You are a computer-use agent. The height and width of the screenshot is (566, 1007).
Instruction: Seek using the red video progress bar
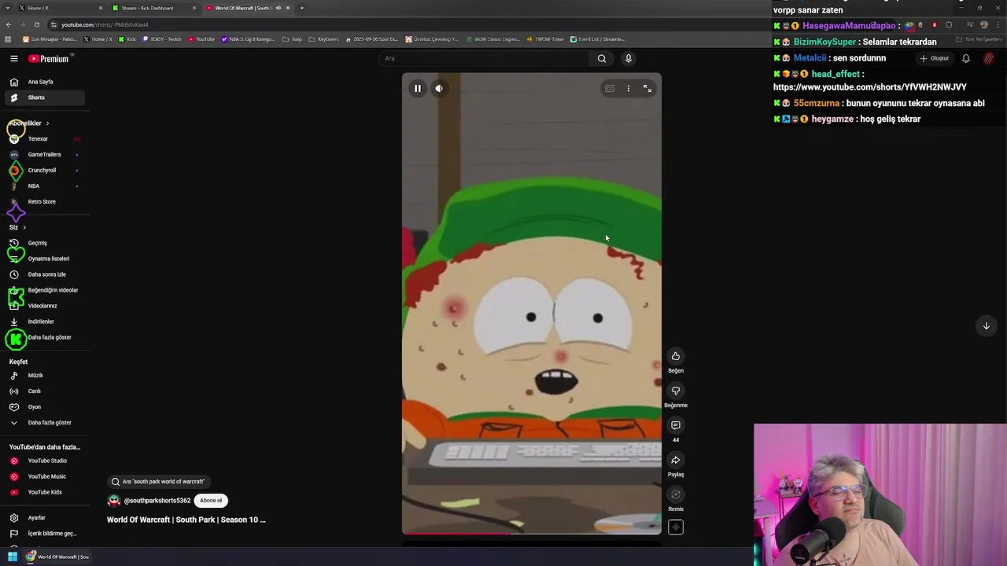pyautogui.click(x=532, y=534)
